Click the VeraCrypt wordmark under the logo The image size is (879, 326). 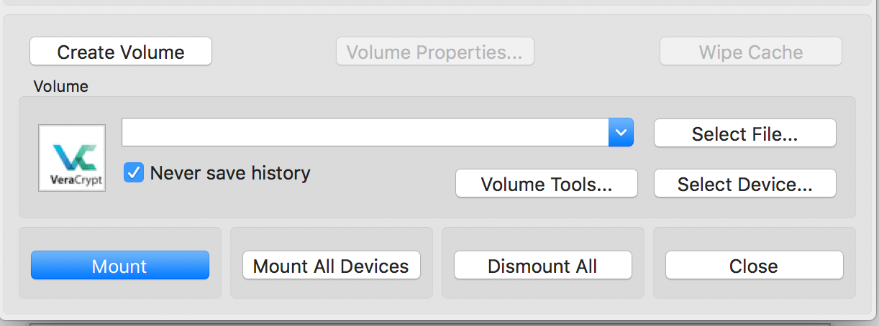(72, 180)
